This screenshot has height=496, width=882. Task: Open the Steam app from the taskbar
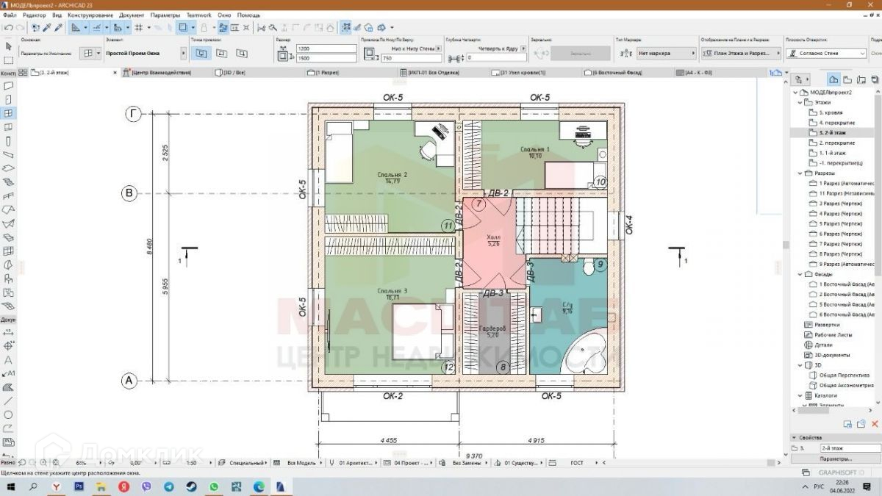tap(191, 486)
